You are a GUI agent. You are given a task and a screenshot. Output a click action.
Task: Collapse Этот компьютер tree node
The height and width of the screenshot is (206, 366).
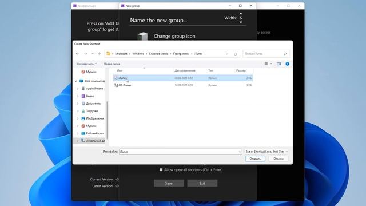point(76,81)
